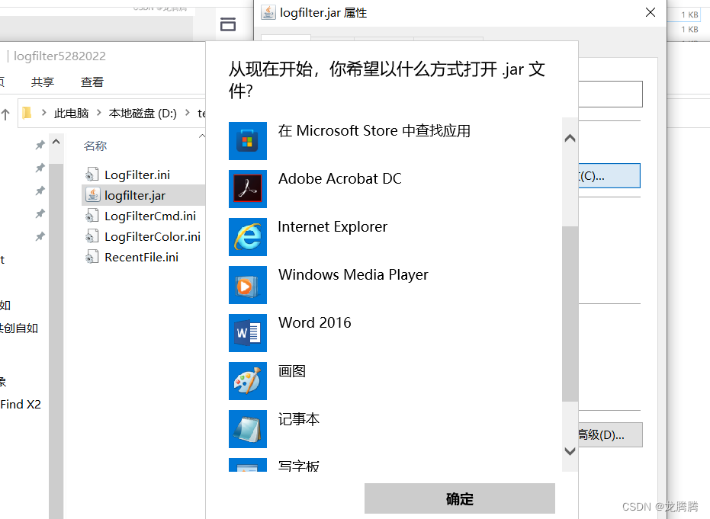Click the 名称 column sort arrow
This screenshot has height=519, width=710.
(x=202, y=136)
